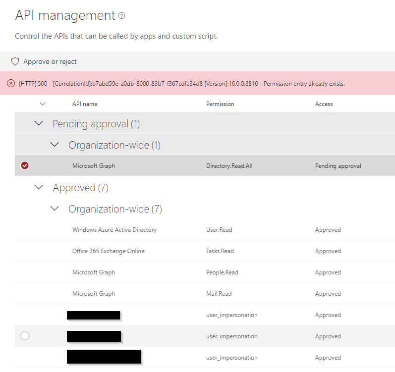The image size is (395, 372).
Task: Click Approved status in Windows Azure Active Directory row
Action: [328, 230]
